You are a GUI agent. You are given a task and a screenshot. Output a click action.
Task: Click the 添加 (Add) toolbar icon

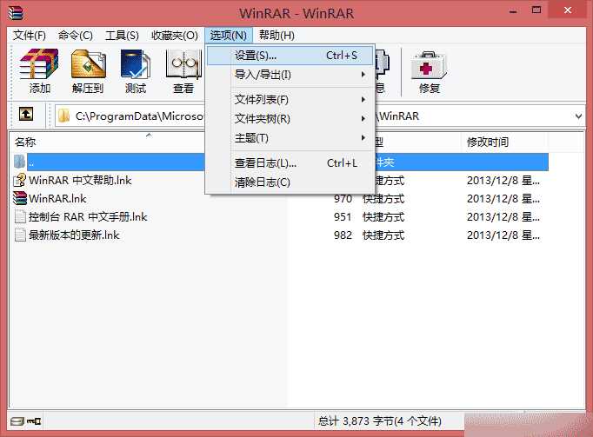[39, 70]
